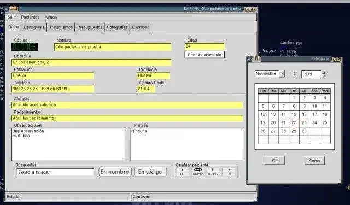This screenshot has width=350, height=205.
Task: Confirm the calendar with Ok
Action: click(275, 161)
